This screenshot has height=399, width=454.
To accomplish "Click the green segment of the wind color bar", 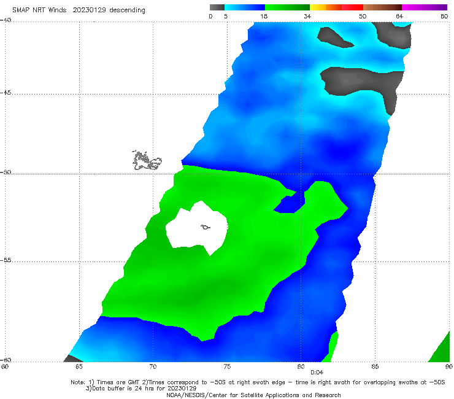I will [x=288, y=7].
